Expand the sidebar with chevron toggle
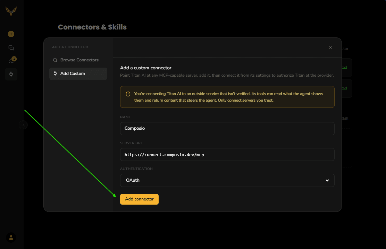 23,125
